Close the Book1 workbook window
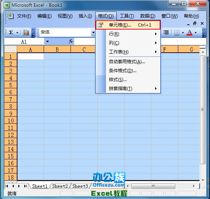The height and width of the screenshot is (199, 210). [x=202, y=24]
